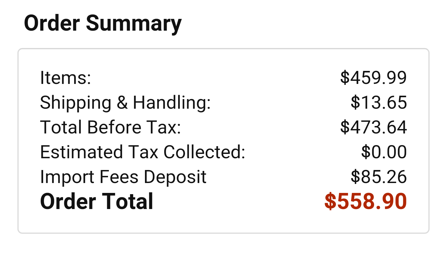Click the $459.99 items amount

click(x=373, y=77)
